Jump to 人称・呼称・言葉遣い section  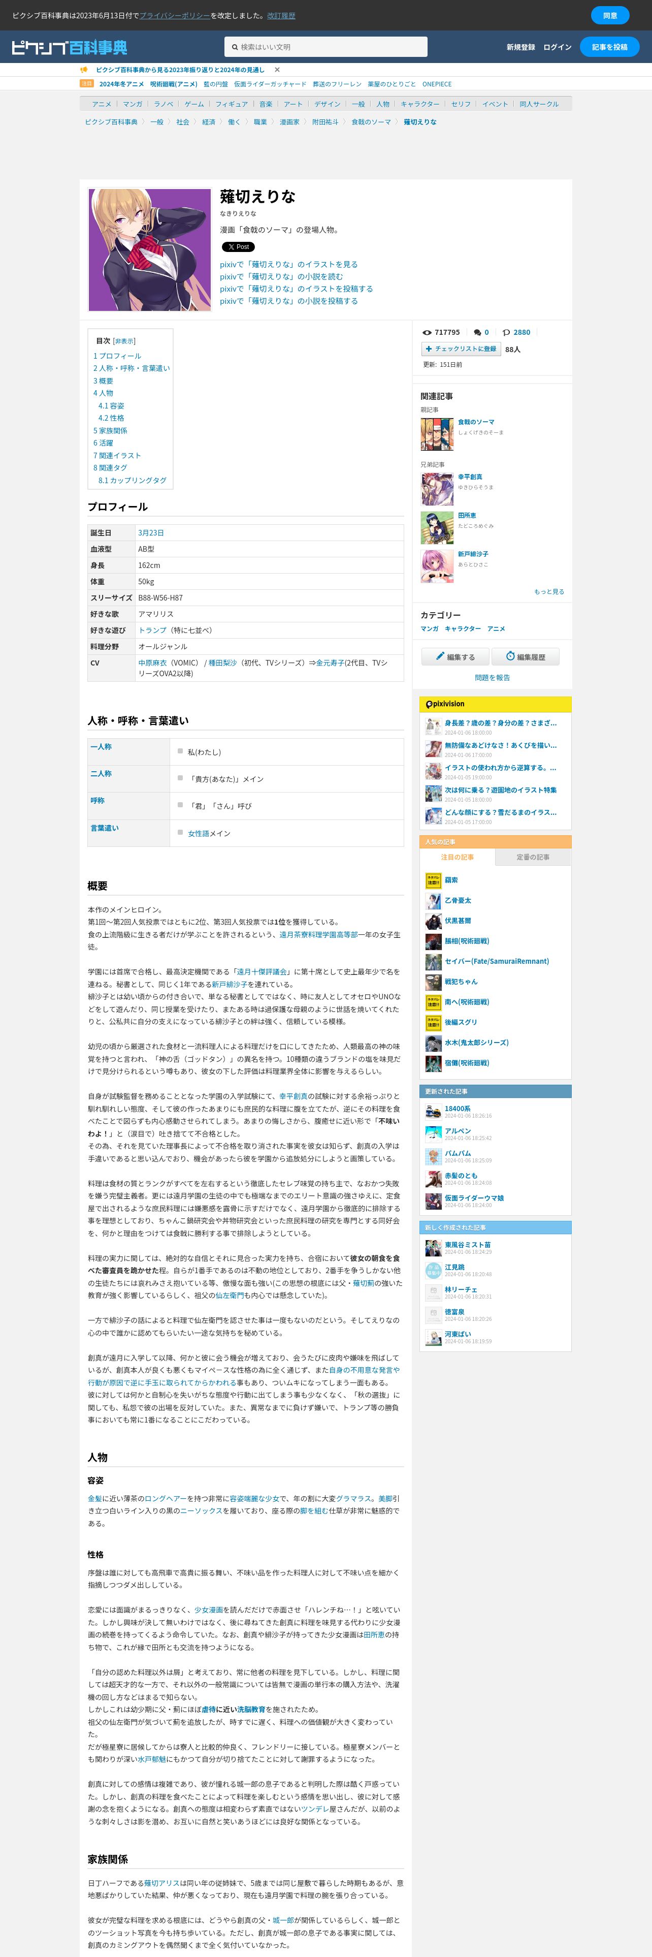pyautogui.click(x=132, y=368)
